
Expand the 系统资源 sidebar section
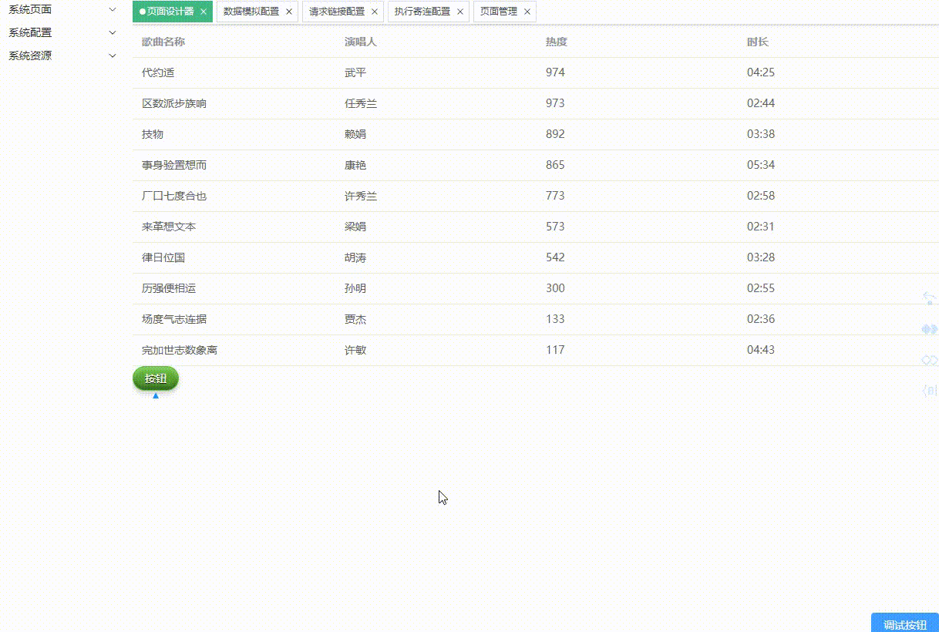58,55
